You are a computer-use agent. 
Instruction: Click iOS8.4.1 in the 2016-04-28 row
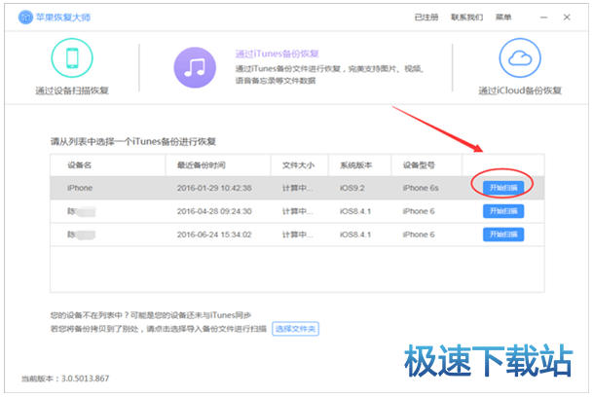(355, 211)
